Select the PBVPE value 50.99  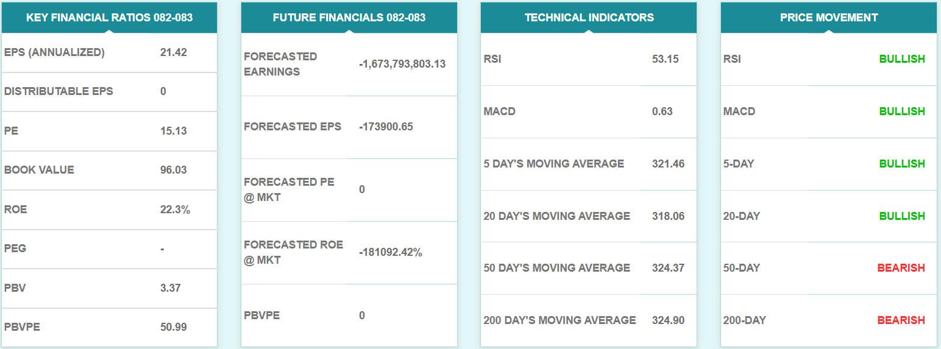click(x=173, y=327)
